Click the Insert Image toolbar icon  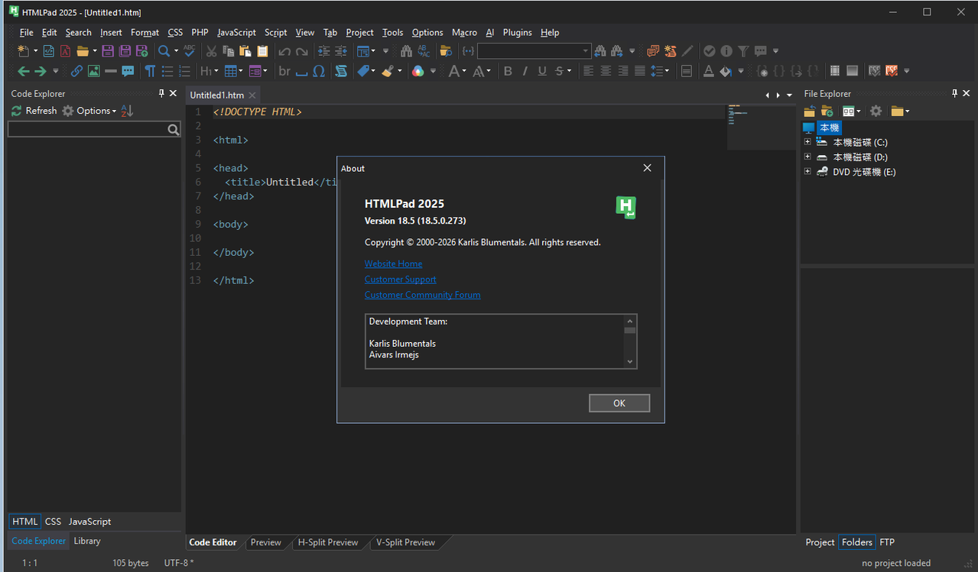click(x=94, y=71)
